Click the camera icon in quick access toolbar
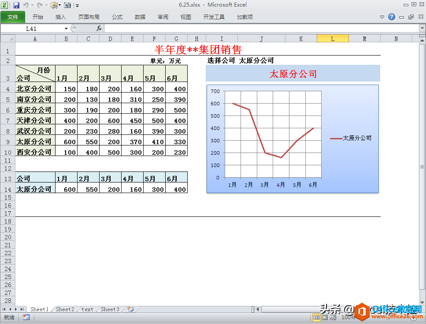 [67, 5]
